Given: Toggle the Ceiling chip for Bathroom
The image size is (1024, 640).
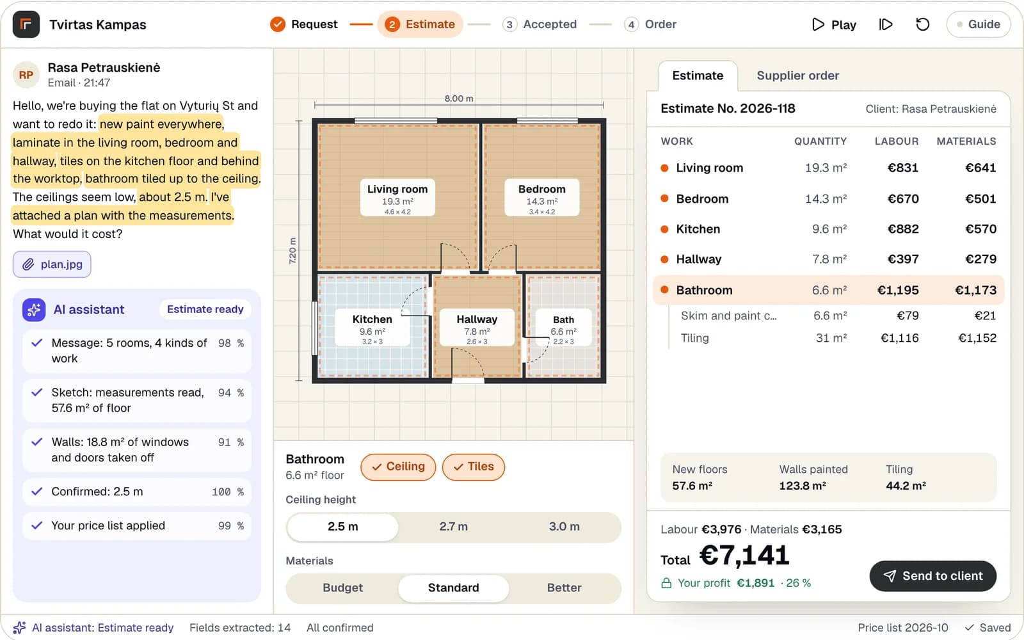Looking at the screenshot, I should coord(398,467).
